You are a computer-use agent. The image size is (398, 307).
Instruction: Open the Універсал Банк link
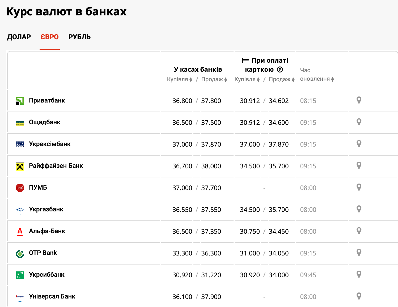[52, 296]
